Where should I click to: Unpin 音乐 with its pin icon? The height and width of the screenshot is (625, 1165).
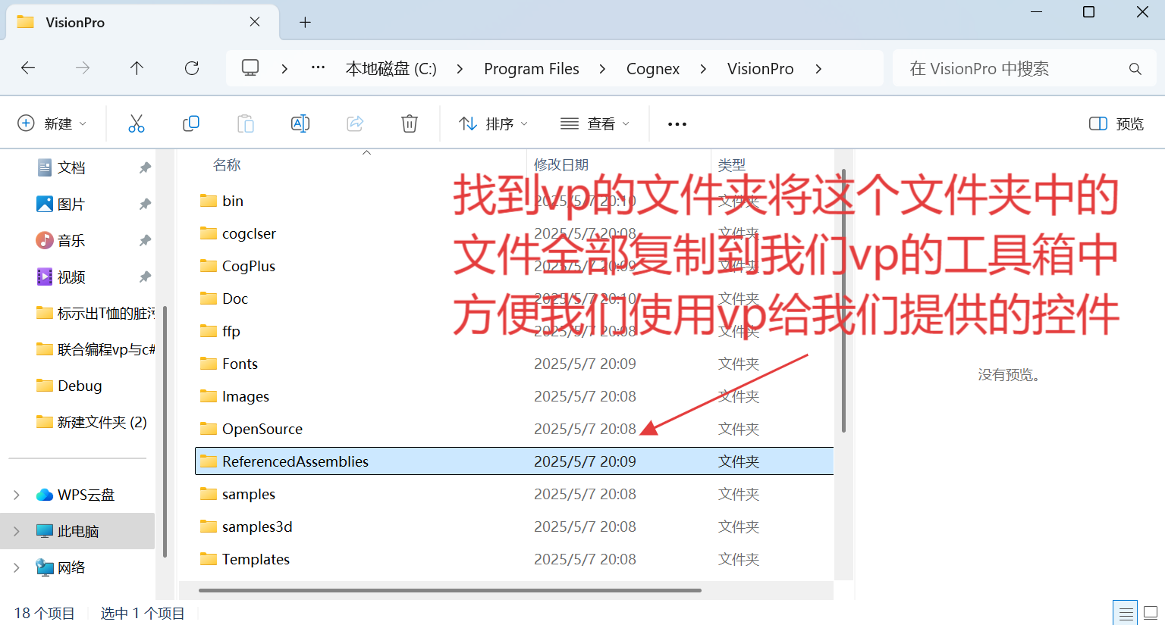point(145,240)
